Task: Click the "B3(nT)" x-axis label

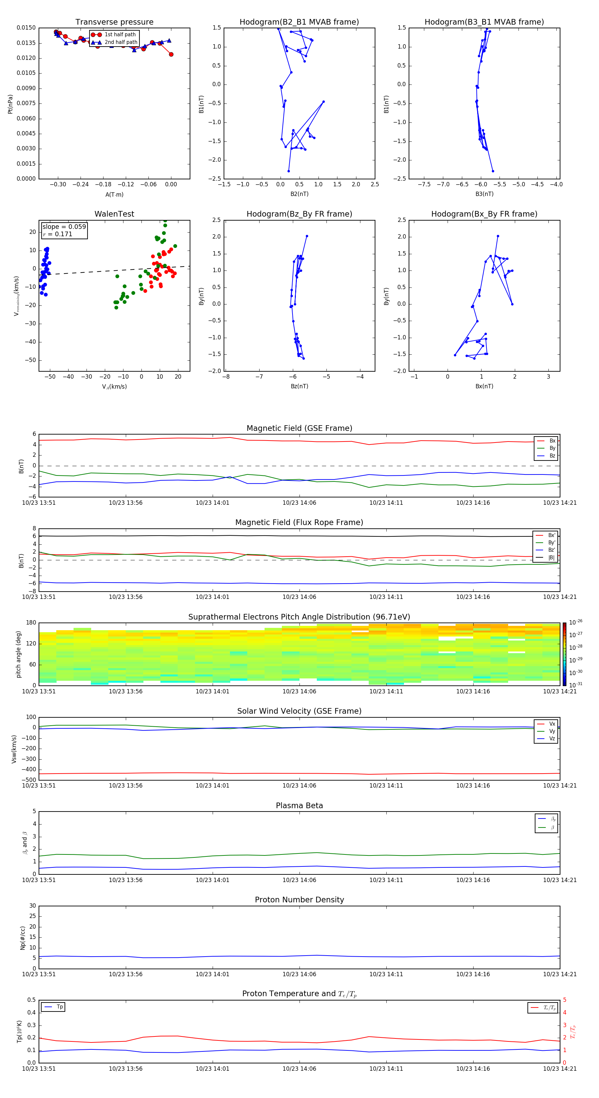Action: 484,194
